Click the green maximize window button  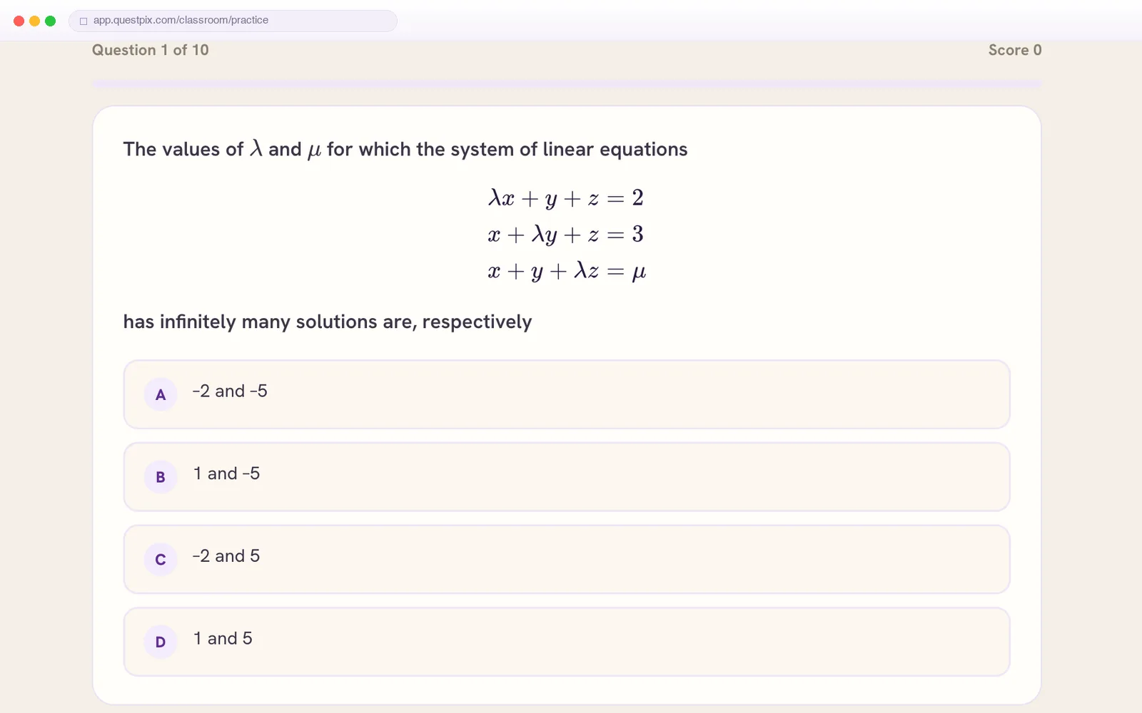coord(50,21)
